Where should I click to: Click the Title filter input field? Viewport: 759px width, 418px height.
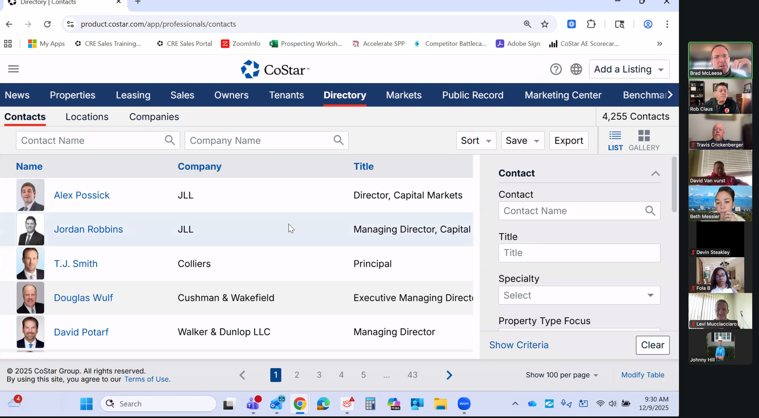(579, 253)
